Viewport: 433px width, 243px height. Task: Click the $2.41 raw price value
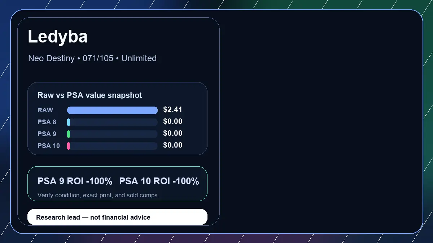[173, 109]
